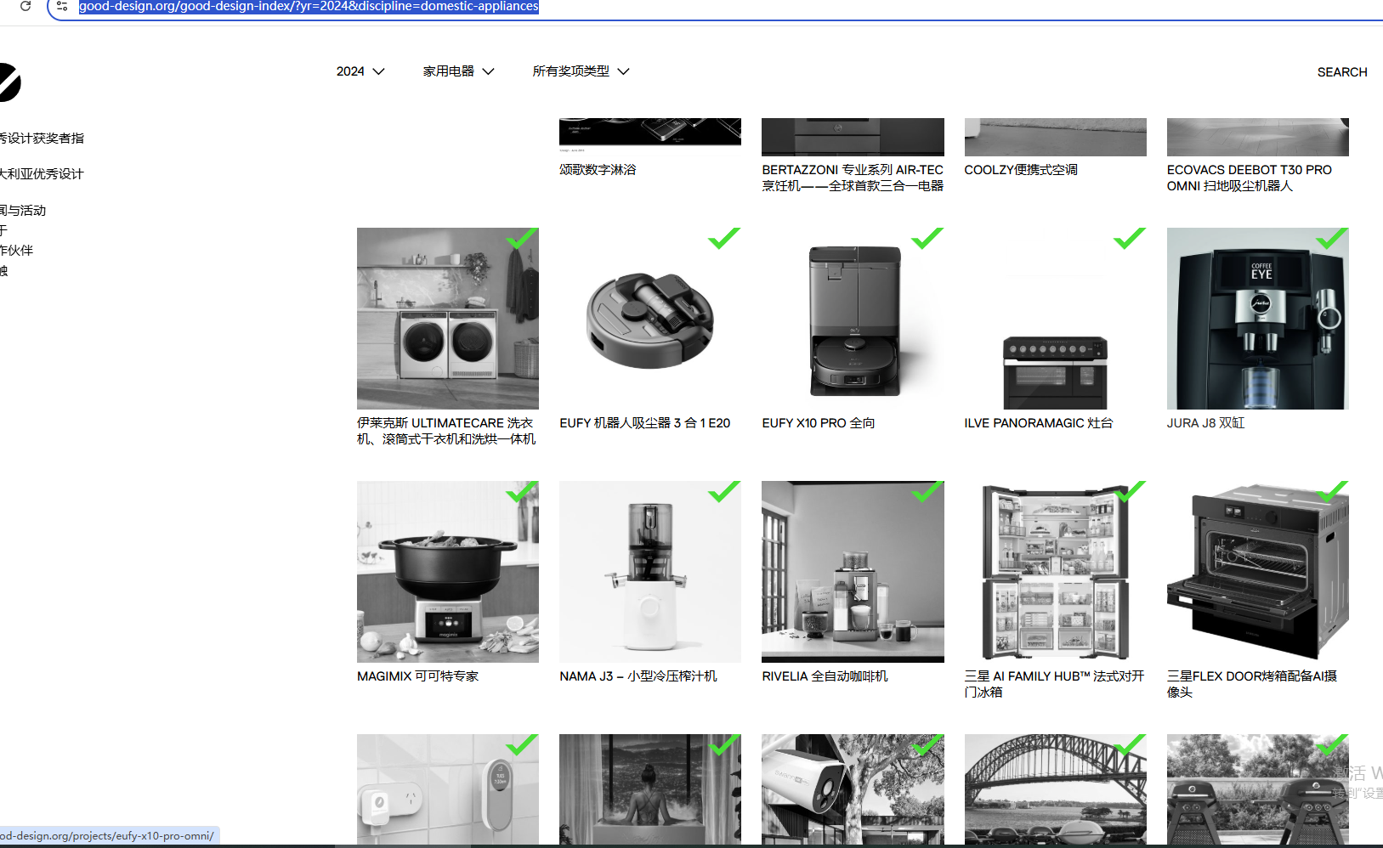The width and height of the screenshot is (1383, 848).
Task: Click the green checkmark on NAMA J3 card
Action: (724, 492)
